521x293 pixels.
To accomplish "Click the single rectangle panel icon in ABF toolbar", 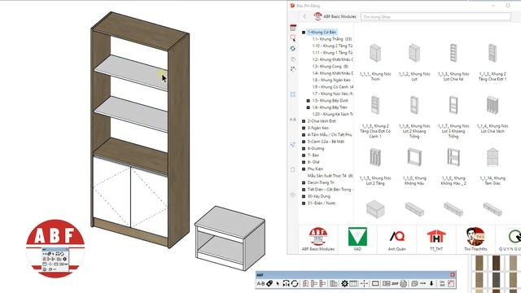I will coord(375,284).
